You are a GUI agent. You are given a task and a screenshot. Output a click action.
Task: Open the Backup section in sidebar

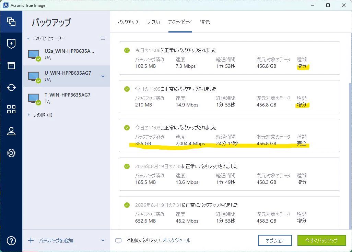coord(11,22)
